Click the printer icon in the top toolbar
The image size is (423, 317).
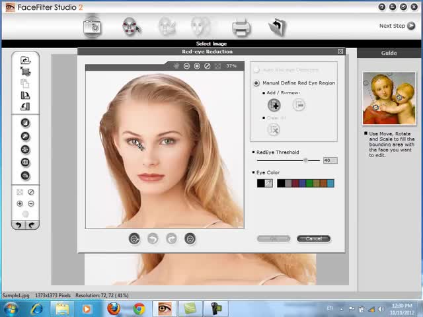click(x=241, y=27)
